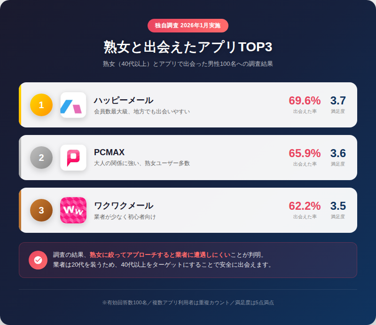The image size is (376, 325).
Task: Click the ワクワクメール app name
Action: tap(124, 206)
